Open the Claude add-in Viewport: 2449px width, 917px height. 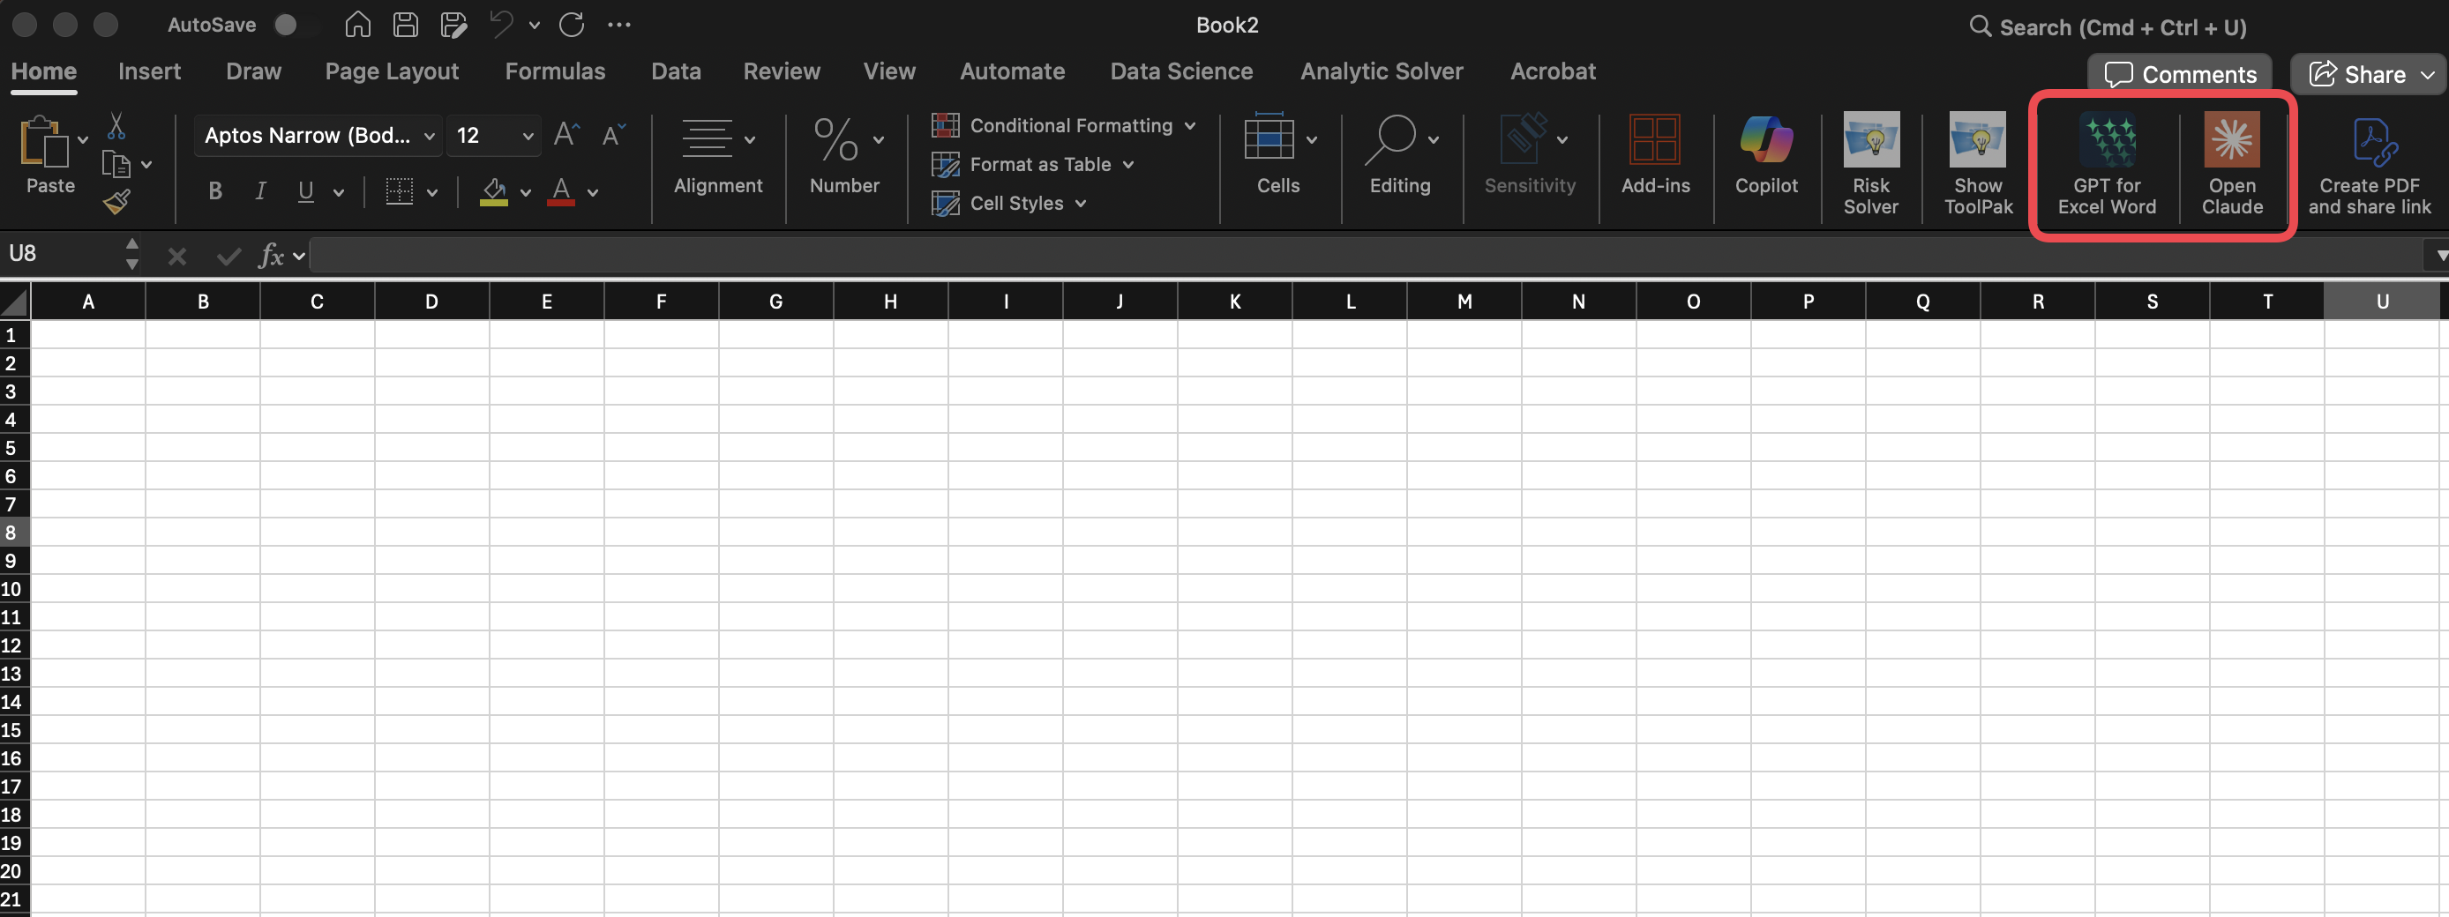point(2230,161)
